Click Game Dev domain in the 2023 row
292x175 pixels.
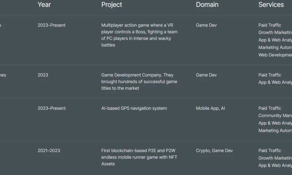tap(206, 75)
